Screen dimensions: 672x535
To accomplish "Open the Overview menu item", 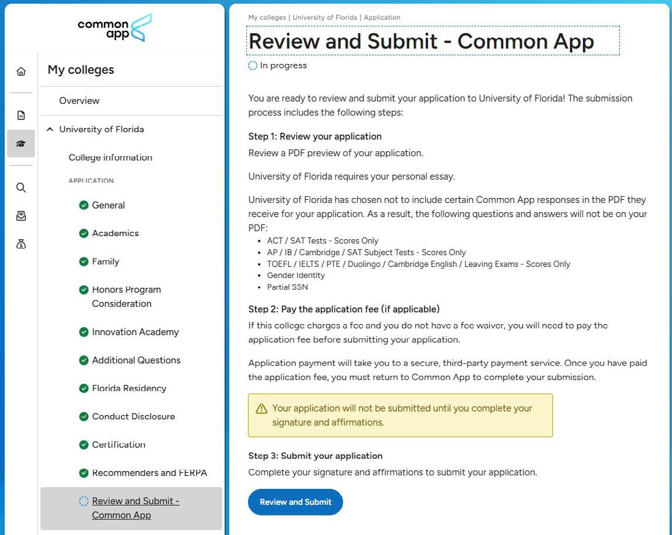I will pos(79,101).
